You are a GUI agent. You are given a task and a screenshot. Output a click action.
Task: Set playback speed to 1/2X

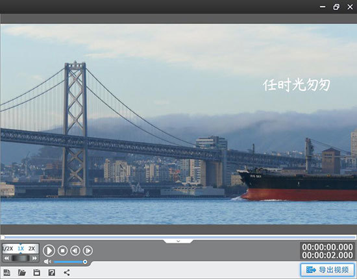tap(8, 249)
